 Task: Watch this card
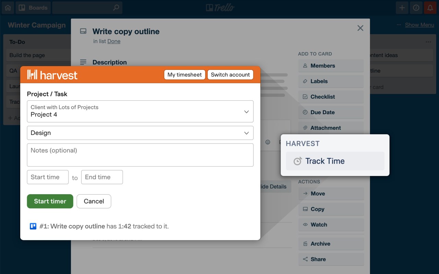pos(331,225)
